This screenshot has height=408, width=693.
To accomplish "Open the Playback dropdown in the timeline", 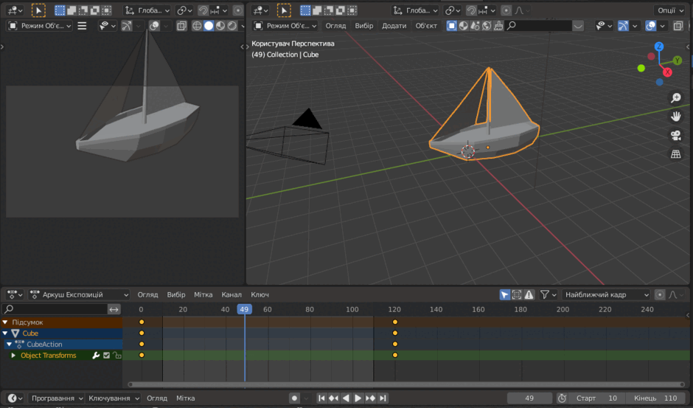I will coord(56,398).
